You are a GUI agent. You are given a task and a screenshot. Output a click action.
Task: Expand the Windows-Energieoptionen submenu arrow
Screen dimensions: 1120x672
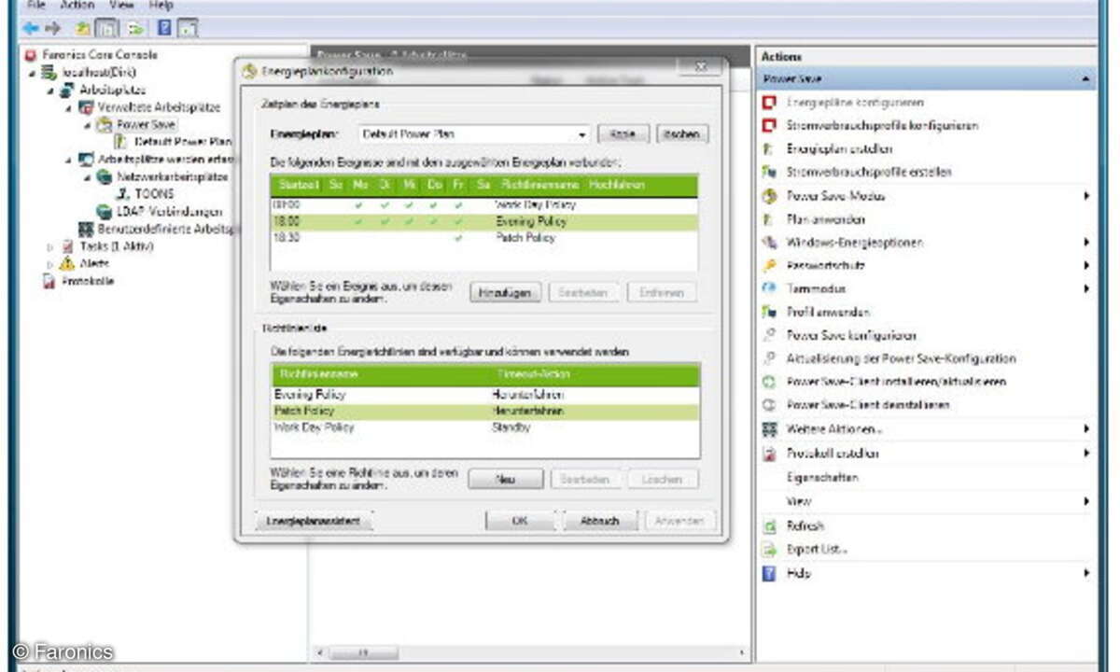pyautogui.click(x=1085, y=243)
